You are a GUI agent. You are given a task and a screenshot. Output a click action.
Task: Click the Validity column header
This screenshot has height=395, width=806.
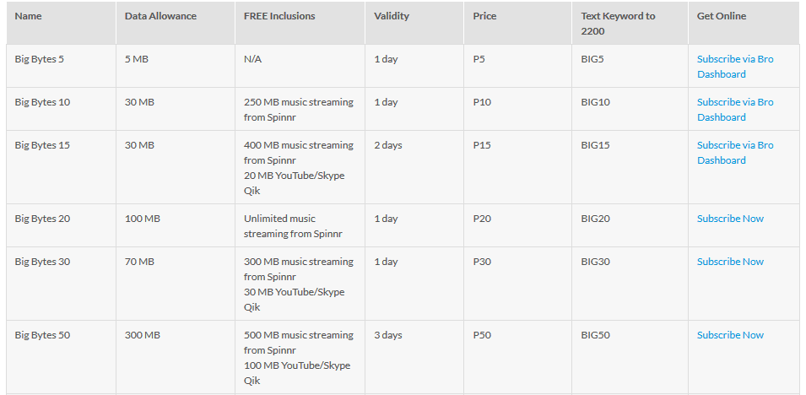coord(392,16)
